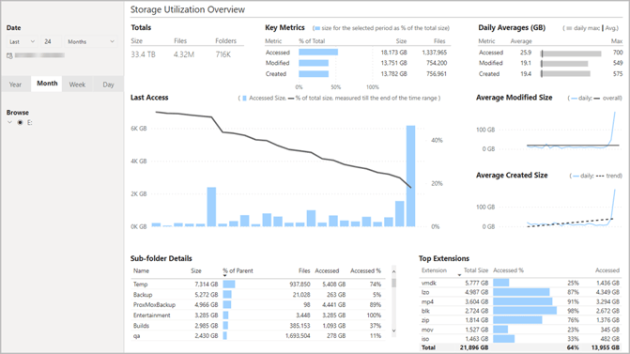The width and height of the screenshot is (630, 354).
Task: Click the vmdk extension row
Action: (x=521, y=283)
